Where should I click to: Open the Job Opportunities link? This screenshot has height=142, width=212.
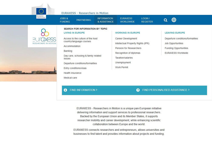174,43
